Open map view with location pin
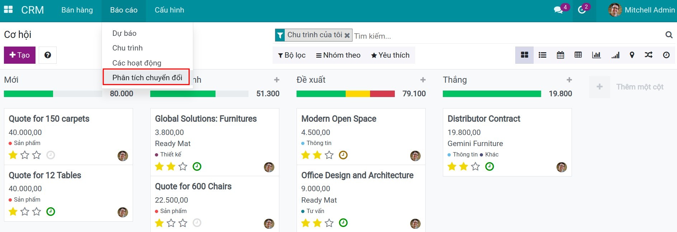The height and width of the screenshot is (232, 677). click(632, 55)
